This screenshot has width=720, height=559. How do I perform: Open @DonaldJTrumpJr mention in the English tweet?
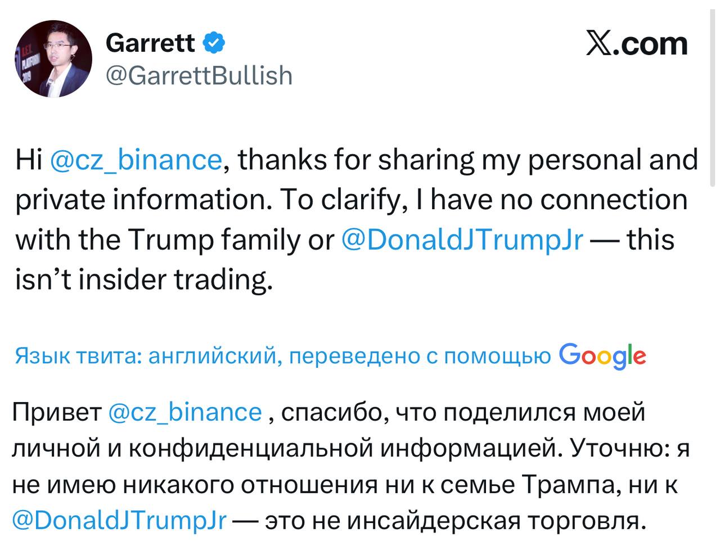(x=462, y=240)
